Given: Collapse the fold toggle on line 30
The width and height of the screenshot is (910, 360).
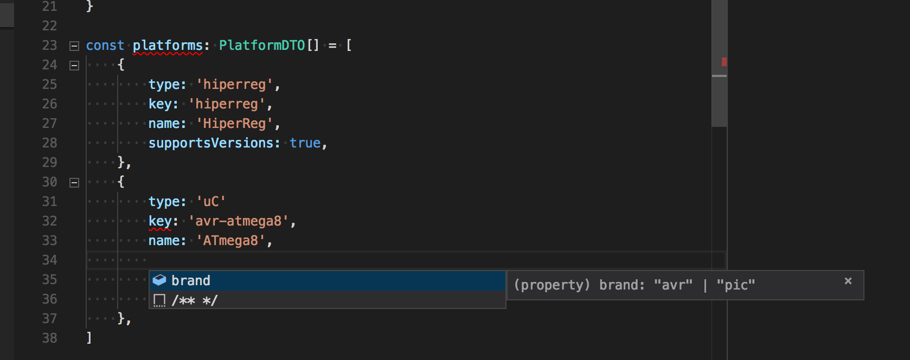Looking at the screenshot, I should click(x=74, y=183).
